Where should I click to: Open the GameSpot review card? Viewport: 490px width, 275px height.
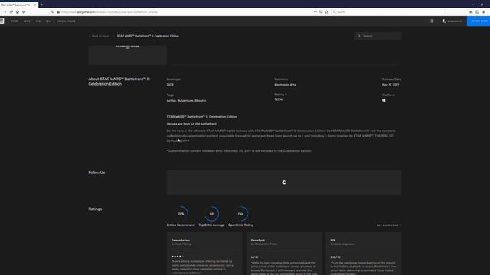coord(284,254)
